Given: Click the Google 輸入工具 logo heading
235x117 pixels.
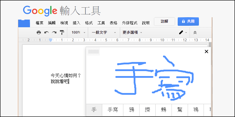Looking at the screenshot, I should coord(62,11).
